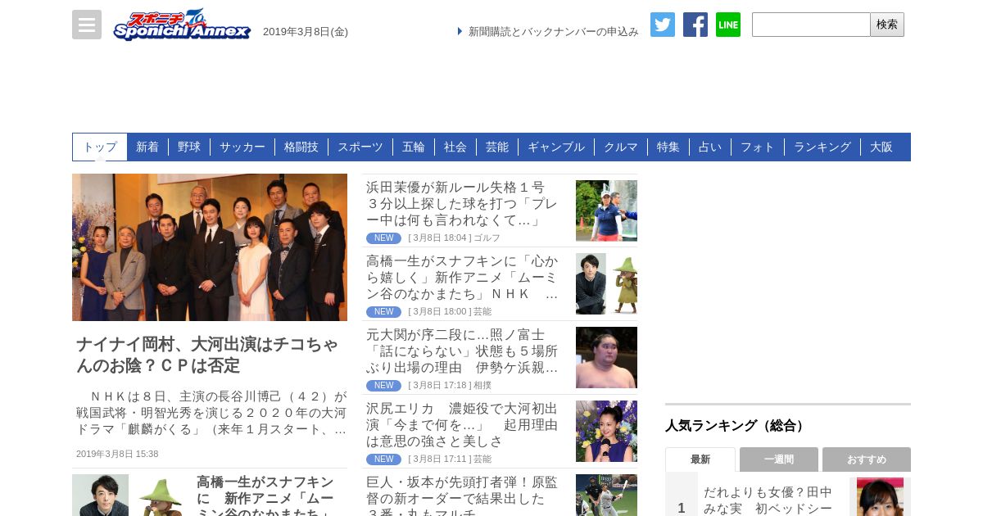Open headline ナイナイ岡村、大河出演はチコちゃんのお陰
The image size is (983, 516).
click(x=207, y=355)
